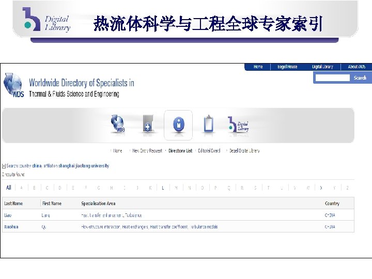Select Directory List text link
This screenshot has width=372, height=279.
click(x=180, y=151)
